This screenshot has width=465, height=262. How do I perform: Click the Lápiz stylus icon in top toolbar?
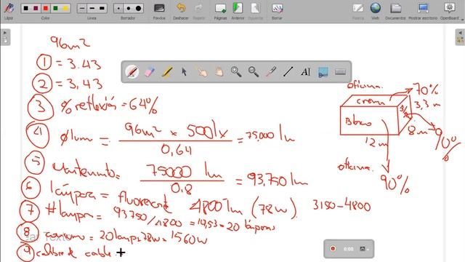point(9,8)
